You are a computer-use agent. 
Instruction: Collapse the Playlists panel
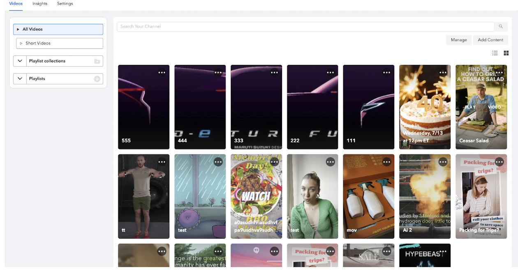tap(19, 78)
